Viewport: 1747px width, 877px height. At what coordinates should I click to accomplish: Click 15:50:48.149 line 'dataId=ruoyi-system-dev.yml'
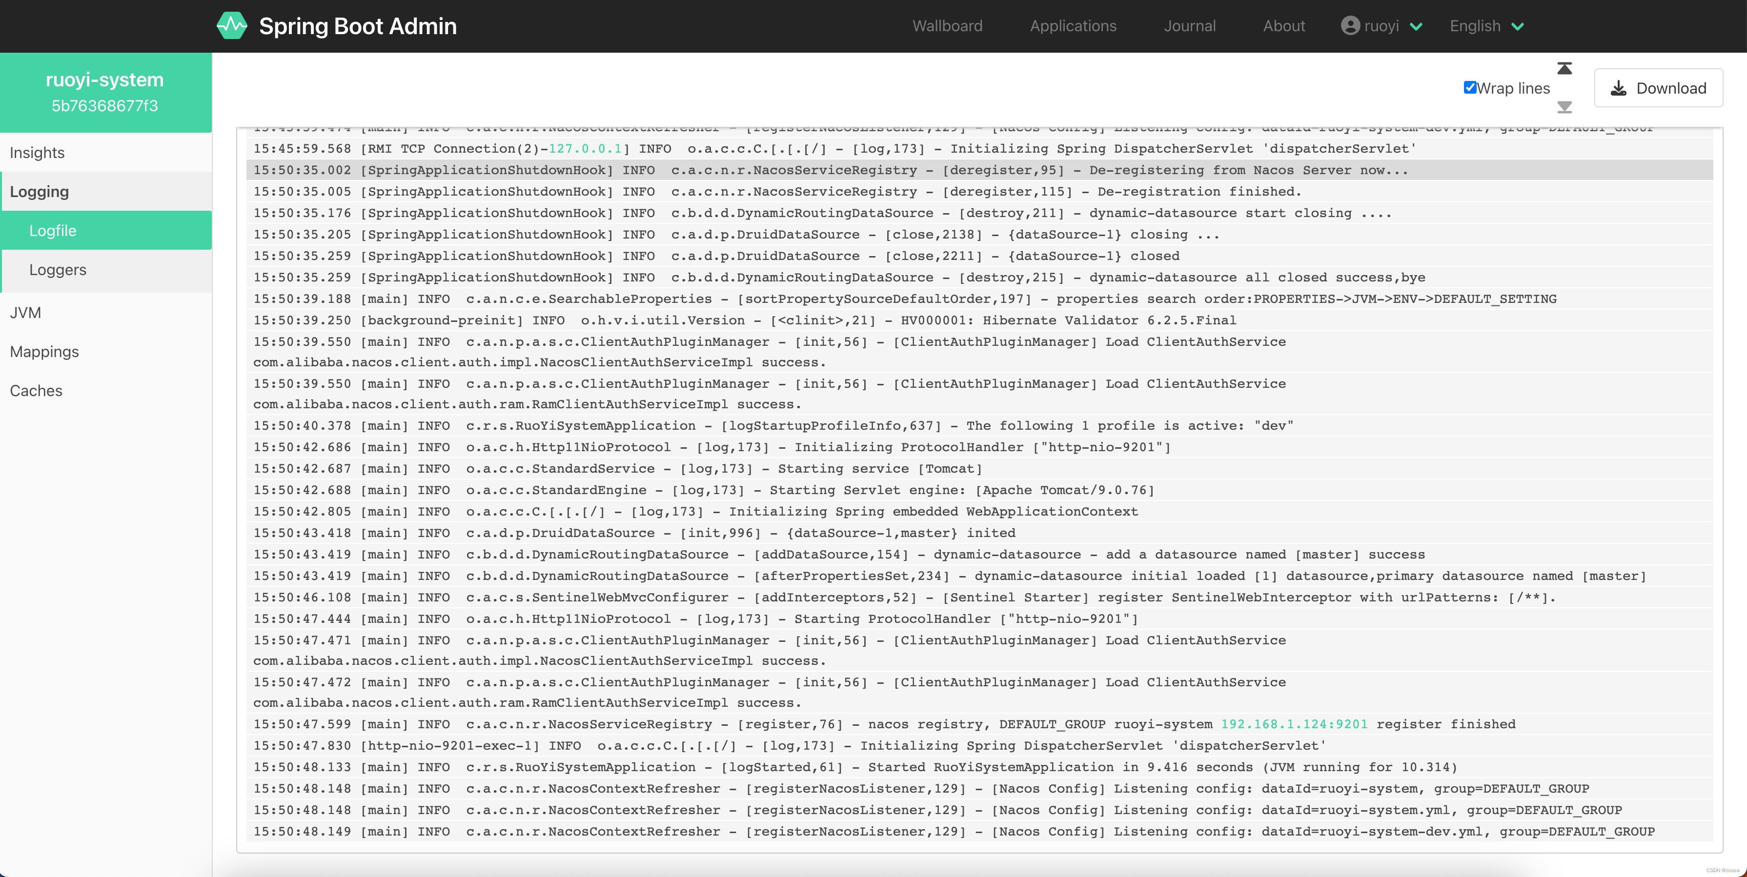(x=979, y=832)
